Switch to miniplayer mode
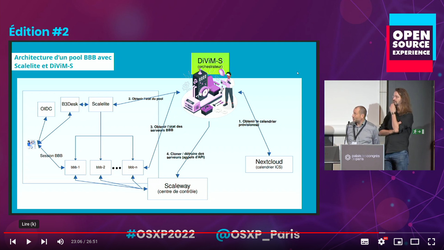444x250 pixels. (x=398, y=242)
